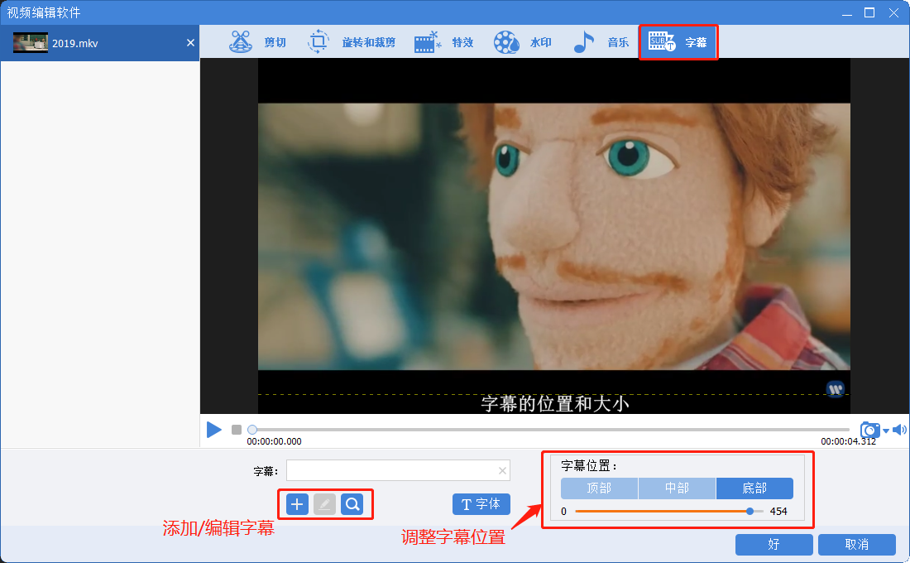Click the rotate and crop icon
The width and height of the screenshot is (910, 563).
point(318,42)
